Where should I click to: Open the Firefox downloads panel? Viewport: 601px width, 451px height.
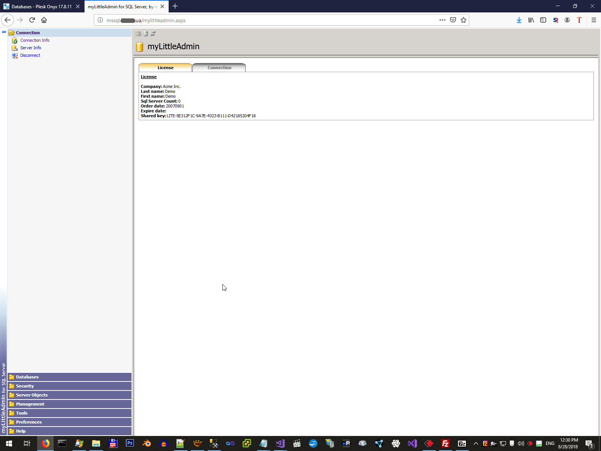tap(519, 20)
